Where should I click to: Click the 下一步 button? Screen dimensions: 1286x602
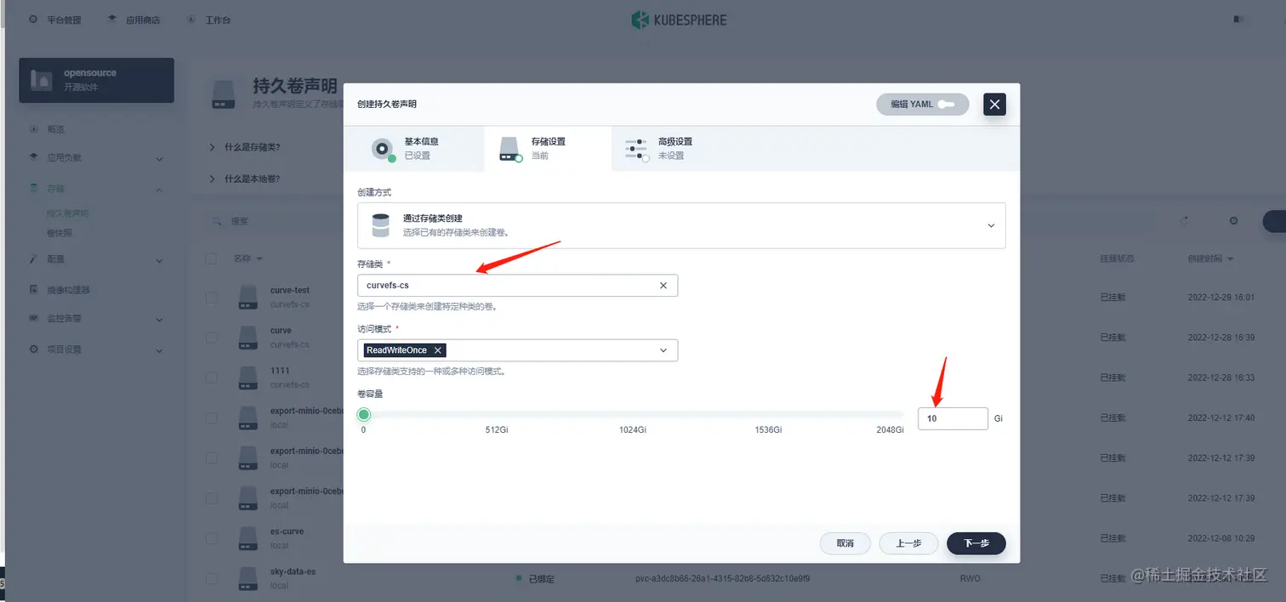coord(976,543)
